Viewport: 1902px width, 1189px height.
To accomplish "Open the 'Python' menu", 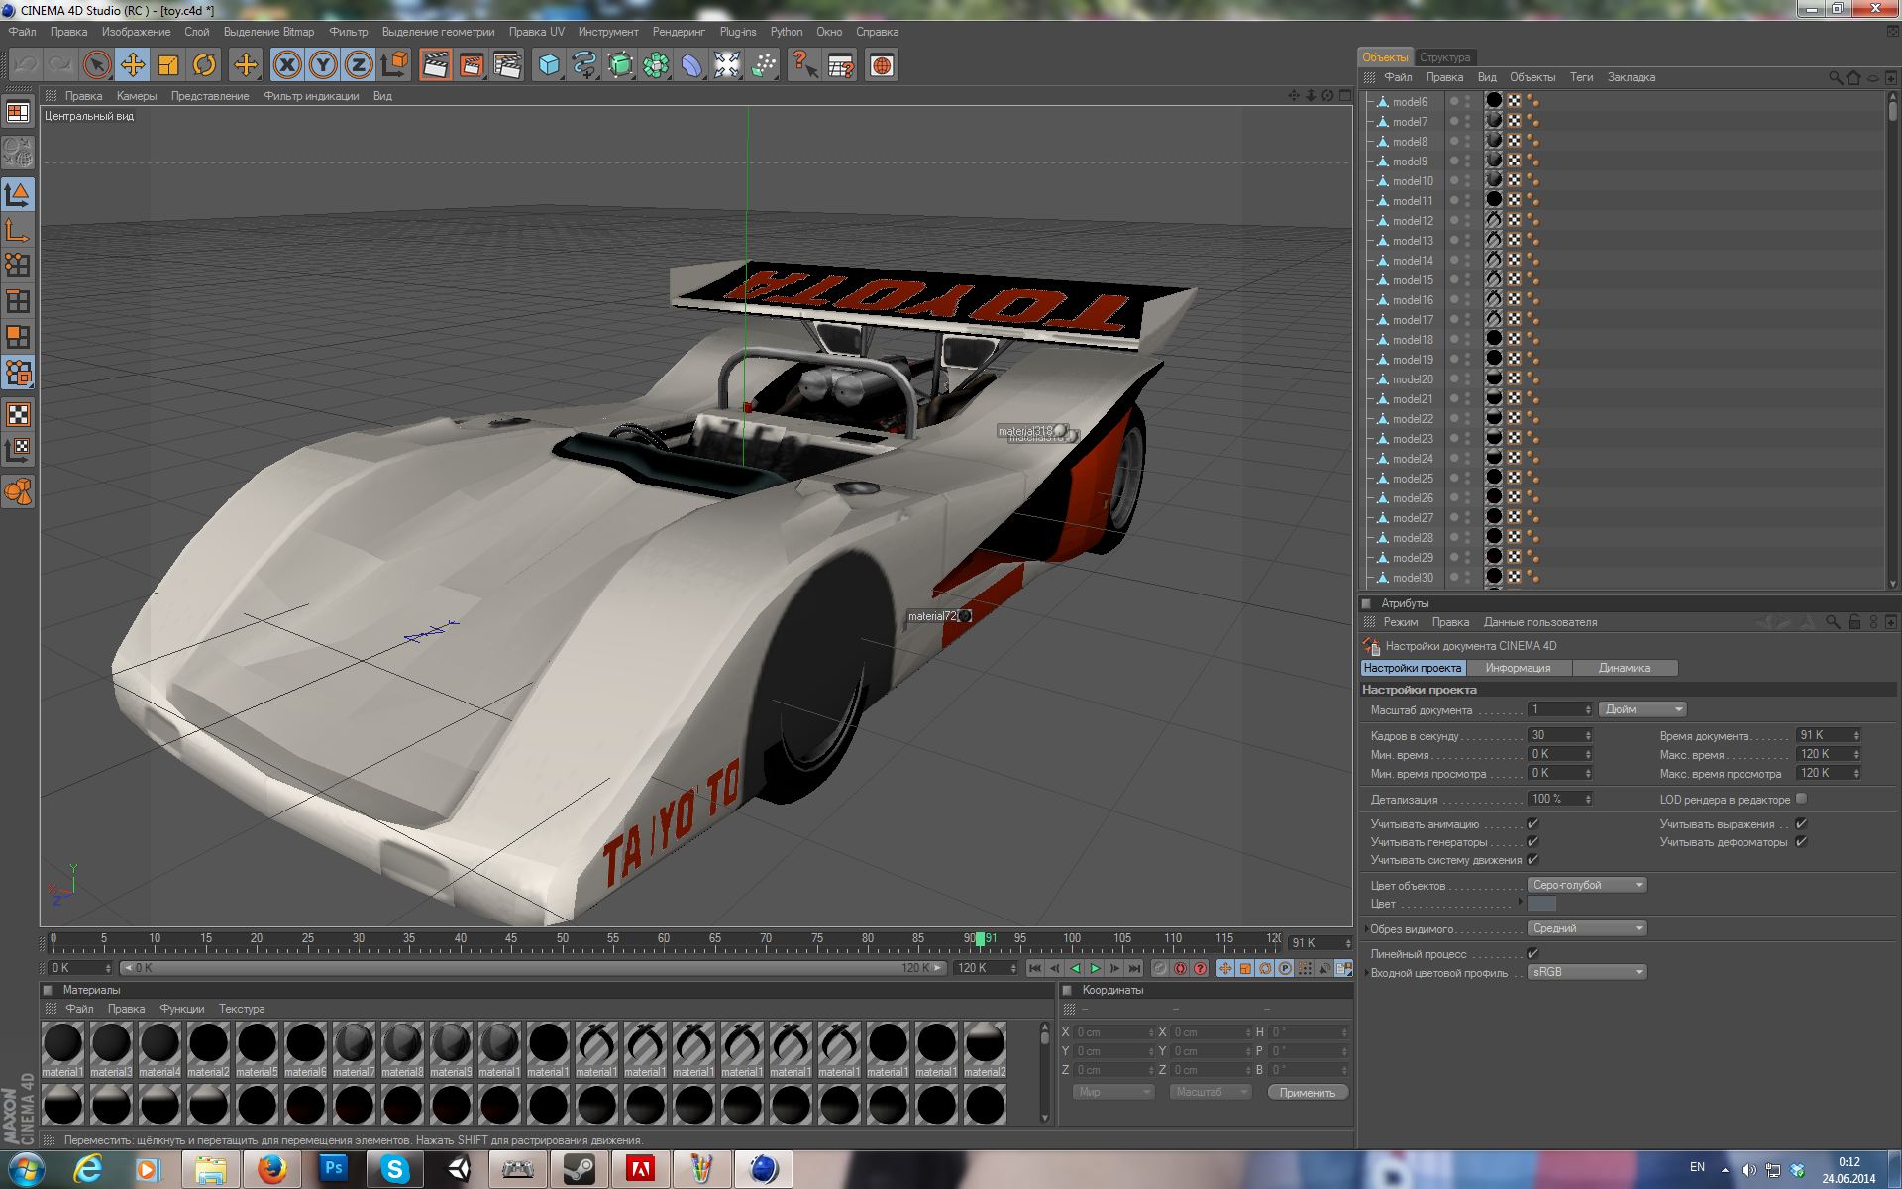I will (x=787, y=32).
